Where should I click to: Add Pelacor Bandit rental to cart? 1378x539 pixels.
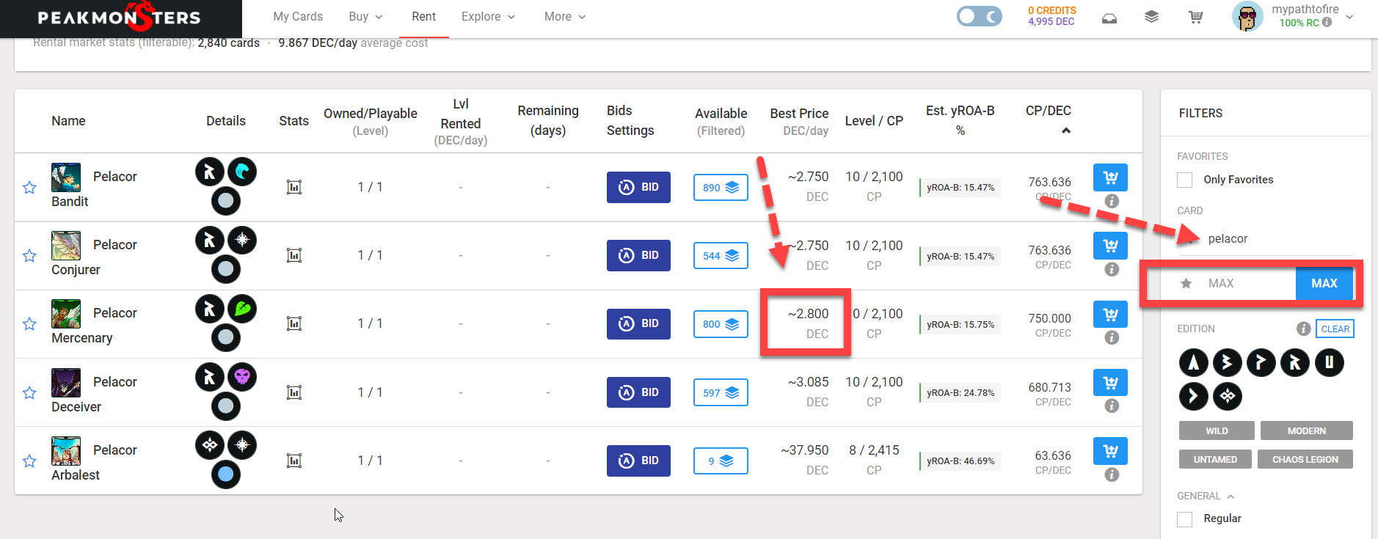1110,177
